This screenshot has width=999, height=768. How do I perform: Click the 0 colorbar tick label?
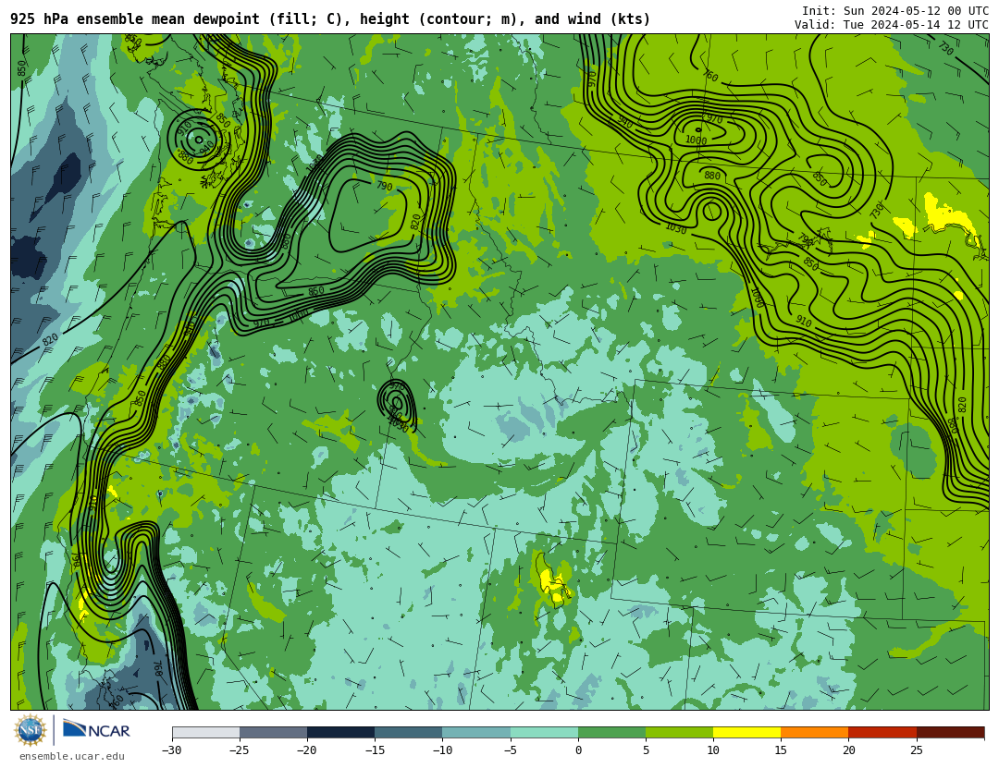point(578,750)
